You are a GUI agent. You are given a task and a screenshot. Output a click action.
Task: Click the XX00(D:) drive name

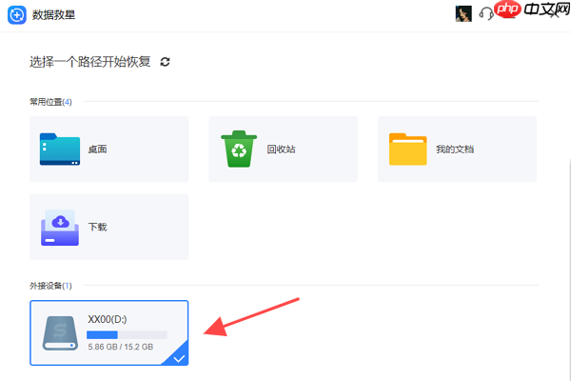pos(107,319)
